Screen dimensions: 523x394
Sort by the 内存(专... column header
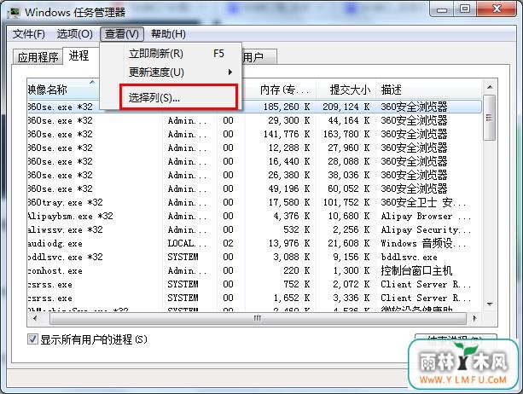280,90
